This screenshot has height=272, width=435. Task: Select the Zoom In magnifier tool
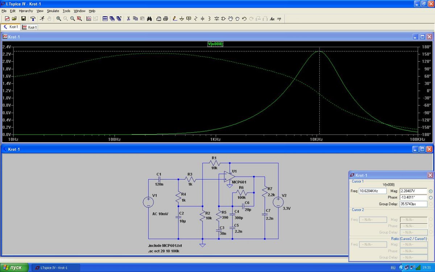click(59, 18)
